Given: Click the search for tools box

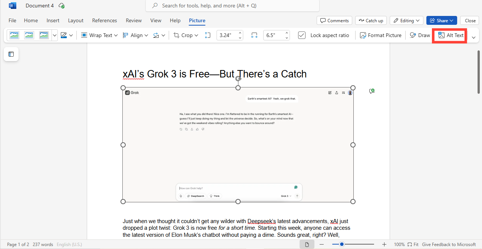Looking at the screenshot, I should [x=232, y=6].
